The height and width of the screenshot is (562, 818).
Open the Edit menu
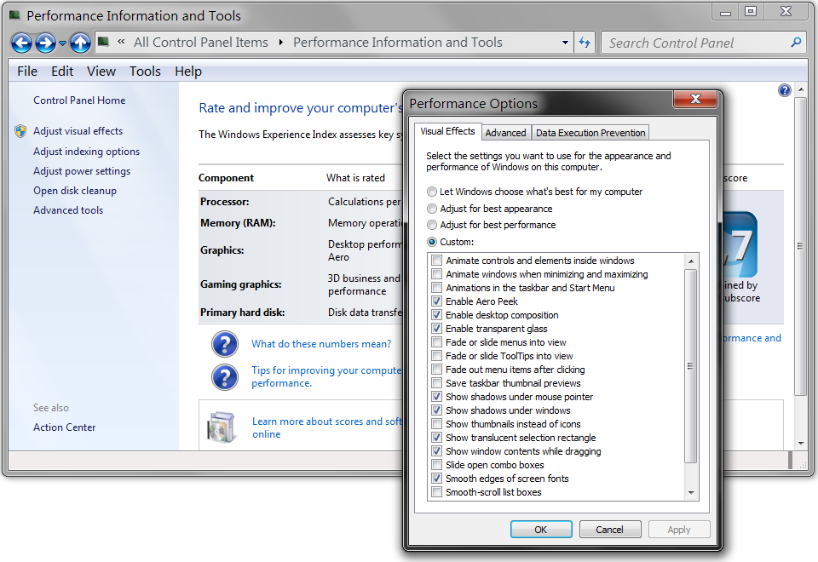[x=62, y=71]
